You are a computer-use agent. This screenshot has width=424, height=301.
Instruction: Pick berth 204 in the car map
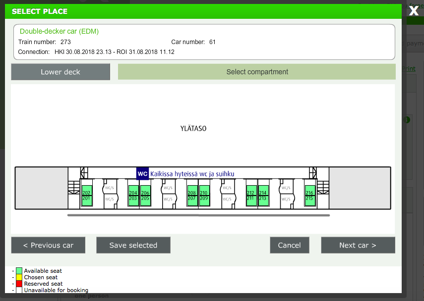(133, 193)
